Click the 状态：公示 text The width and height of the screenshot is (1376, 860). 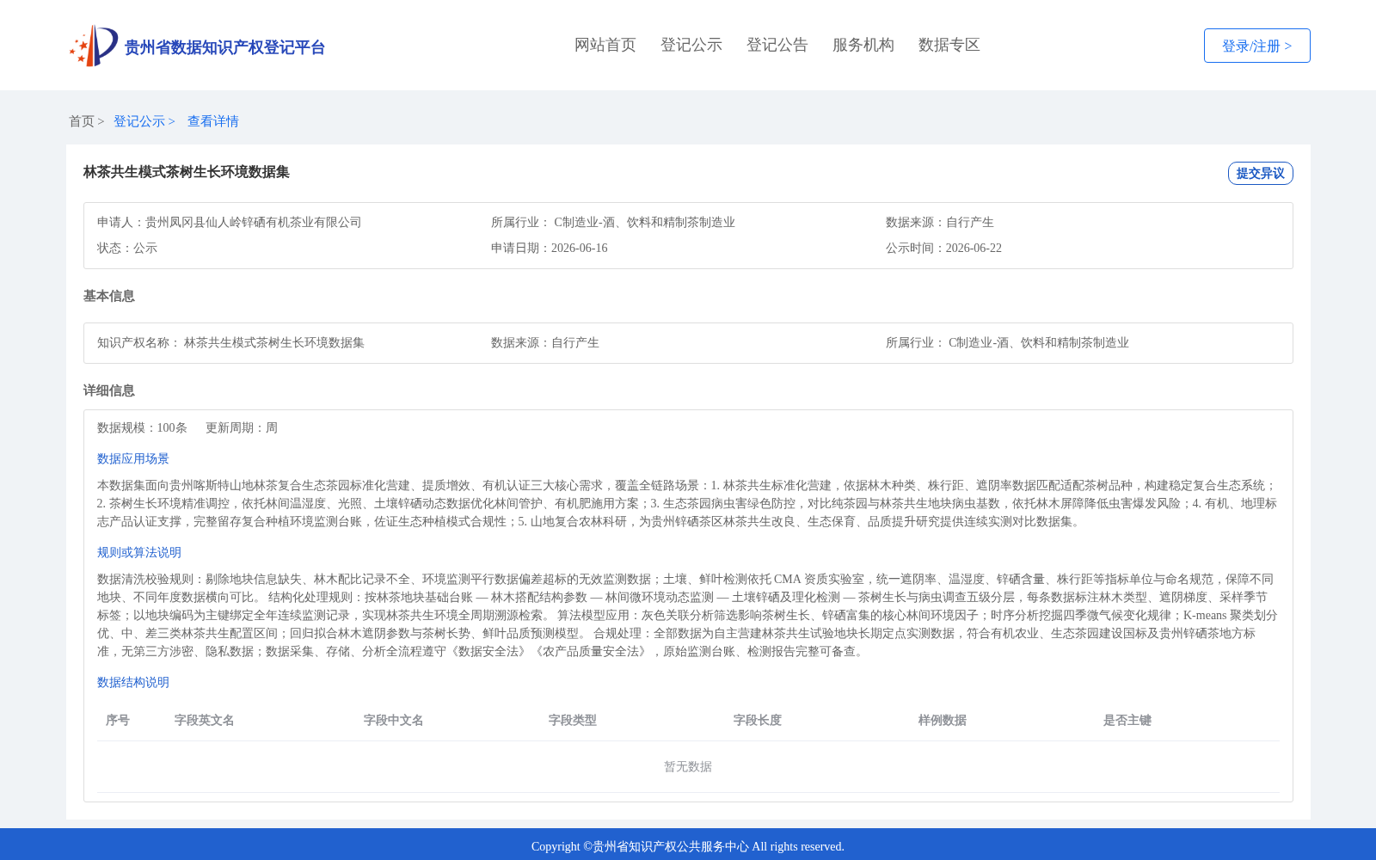127,248
